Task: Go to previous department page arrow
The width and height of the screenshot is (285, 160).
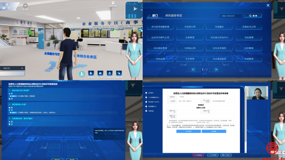Action: pos(193,69)
